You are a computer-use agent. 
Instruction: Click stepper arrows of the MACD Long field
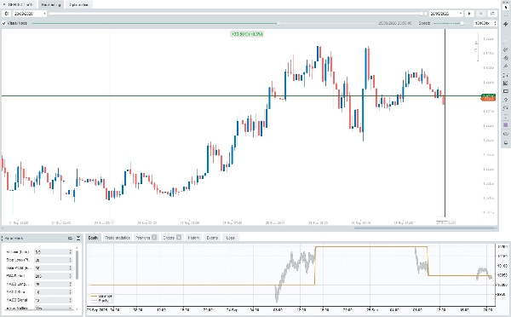70,284
